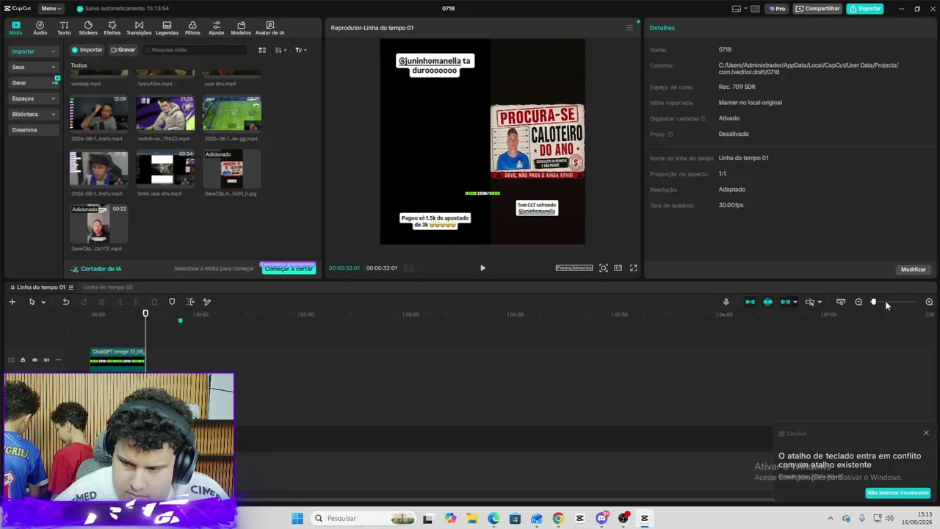Click Começar a cortar button
This screenshot has width=940, height=529.
click(289, 269)
